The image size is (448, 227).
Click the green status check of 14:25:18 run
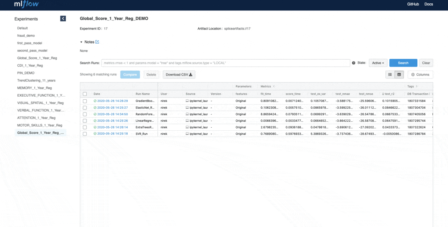coord(95,134)
